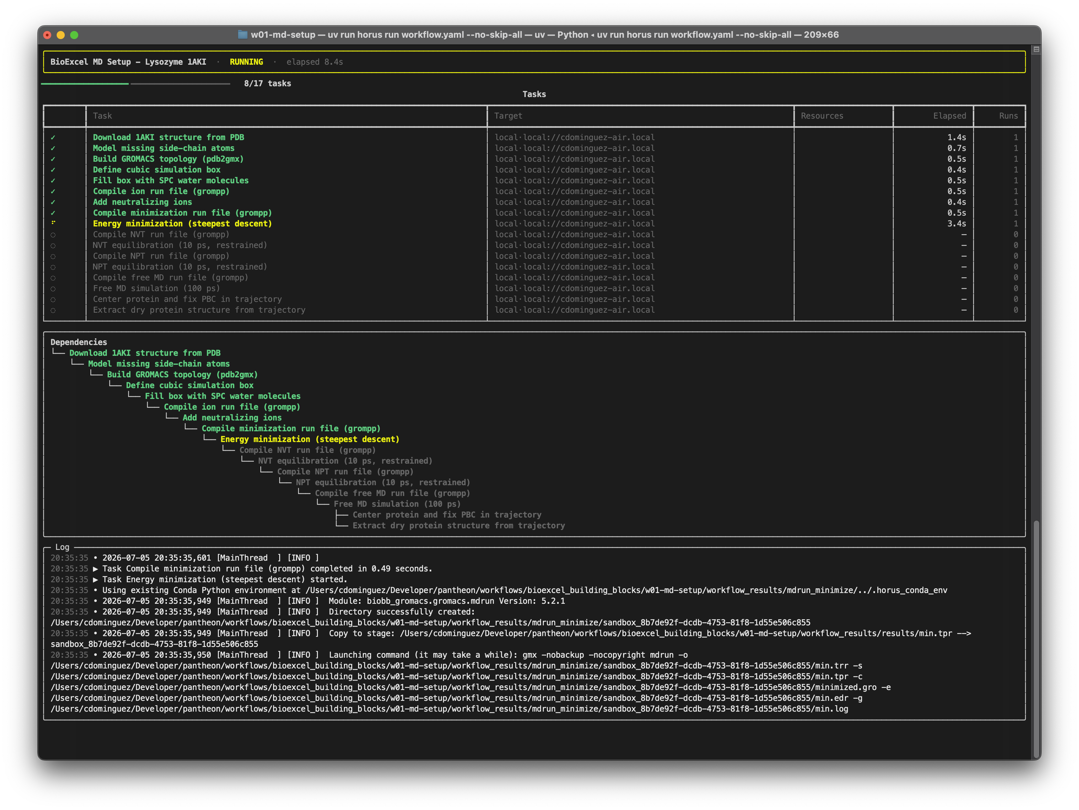Select Compile minimization run file in Dependencies tree
Viewport: 1079px width, 810px height.
tap(291, 428)
